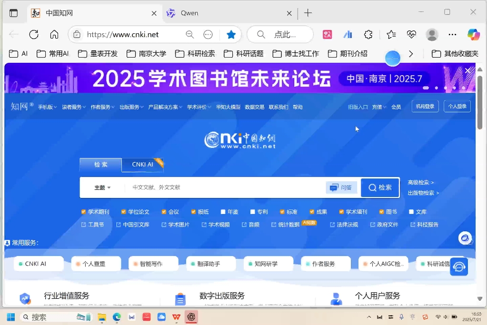Expand the 作者服务 dropdown
Viewport: 487px width, 325px height.
(x=102, y=107)
